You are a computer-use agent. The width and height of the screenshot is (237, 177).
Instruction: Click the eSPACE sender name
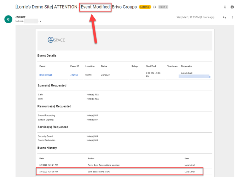(21, 17)
